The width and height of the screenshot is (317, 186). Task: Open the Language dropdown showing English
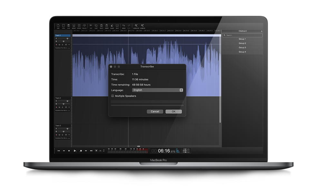(x=158, y=90)
